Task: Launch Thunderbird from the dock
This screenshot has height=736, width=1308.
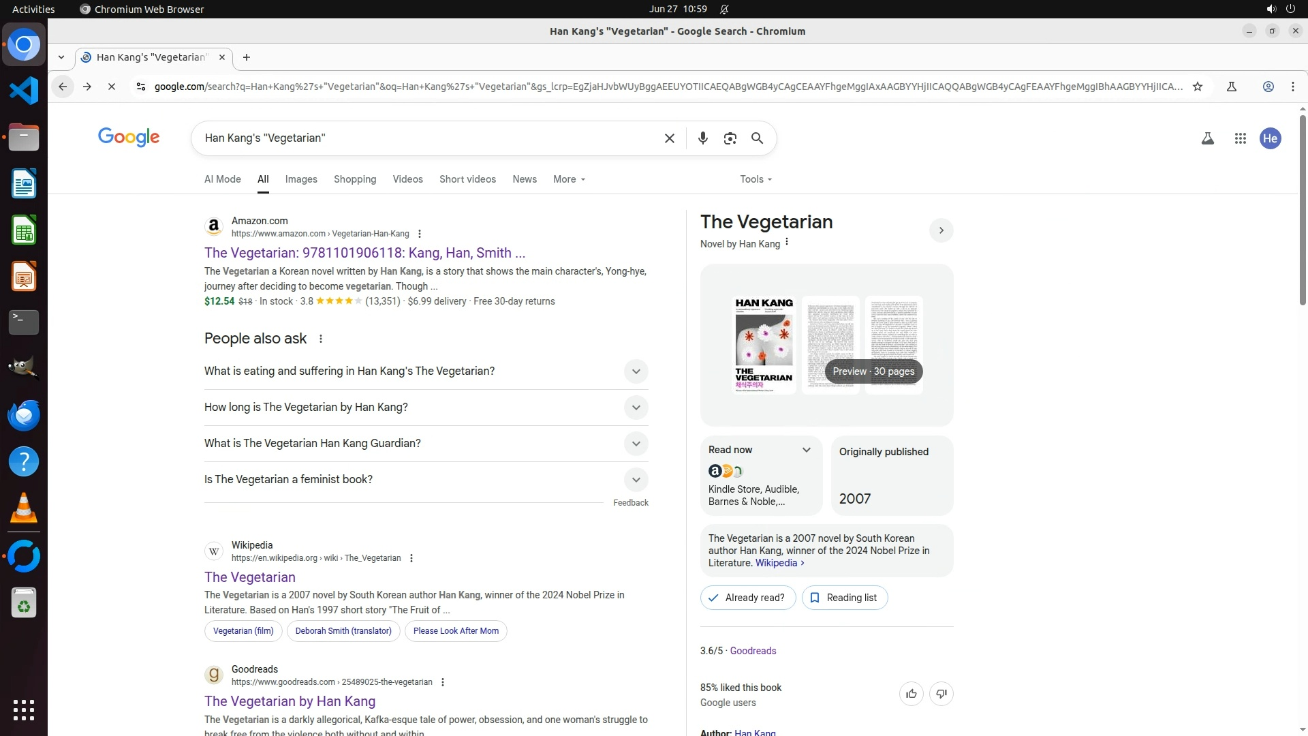Action: point(24,415)
